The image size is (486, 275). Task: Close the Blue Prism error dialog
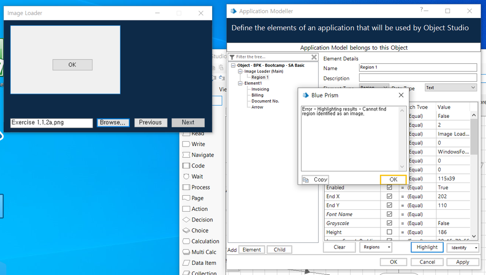pos(401,95)
